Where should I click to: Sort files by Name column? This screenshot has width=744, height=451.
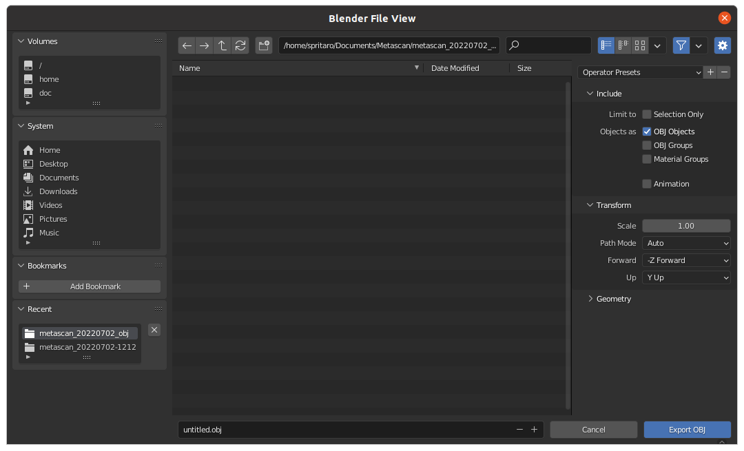pyautogui.click(x=298, y=68)
